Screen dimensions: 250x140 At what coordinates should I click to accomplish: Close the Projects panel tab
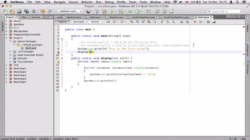[x=17, y=17]
